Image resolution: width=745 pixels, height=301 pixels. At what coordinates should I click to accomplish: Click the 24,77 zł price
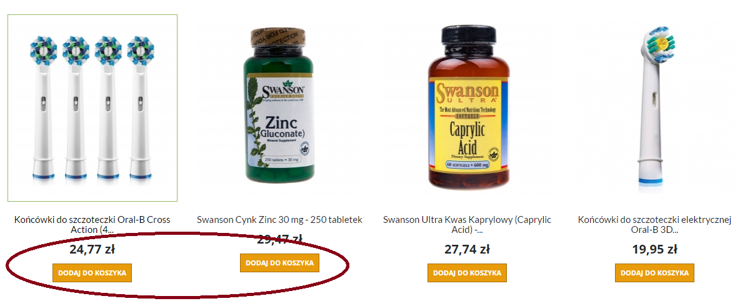coord(92,249)
